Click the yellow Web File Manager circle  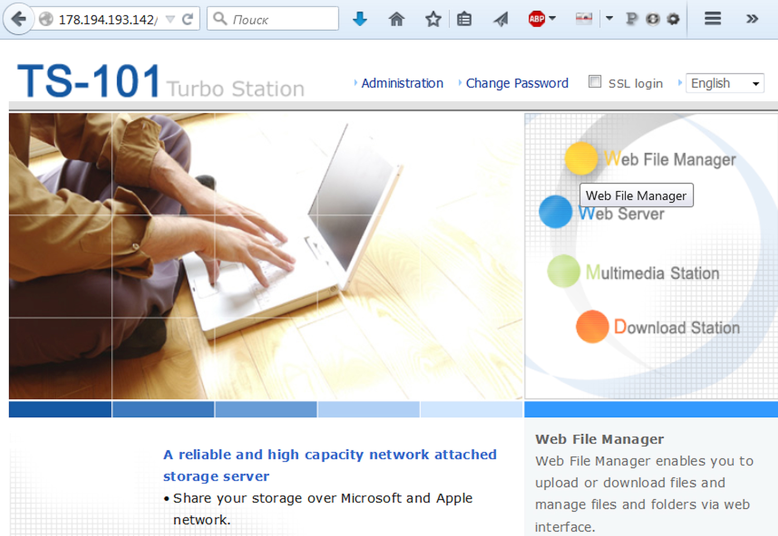[581, 158]
